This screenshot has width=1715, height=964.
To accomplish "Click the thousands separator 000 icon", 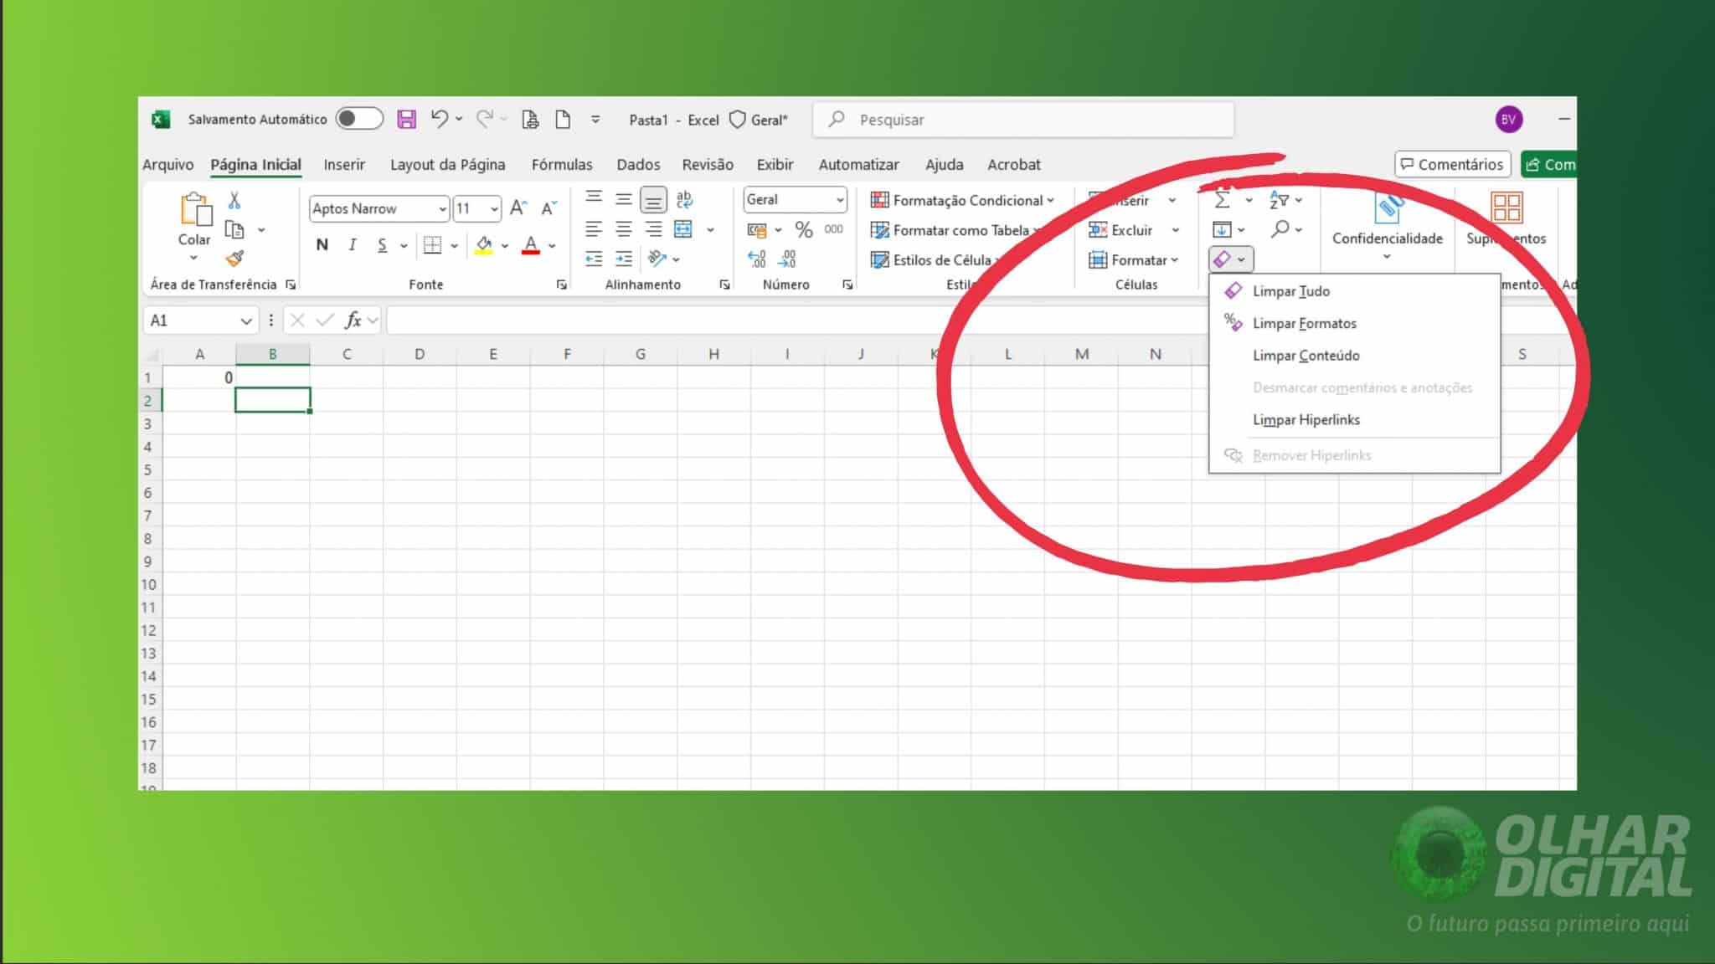I will click(x=833, y=228).
